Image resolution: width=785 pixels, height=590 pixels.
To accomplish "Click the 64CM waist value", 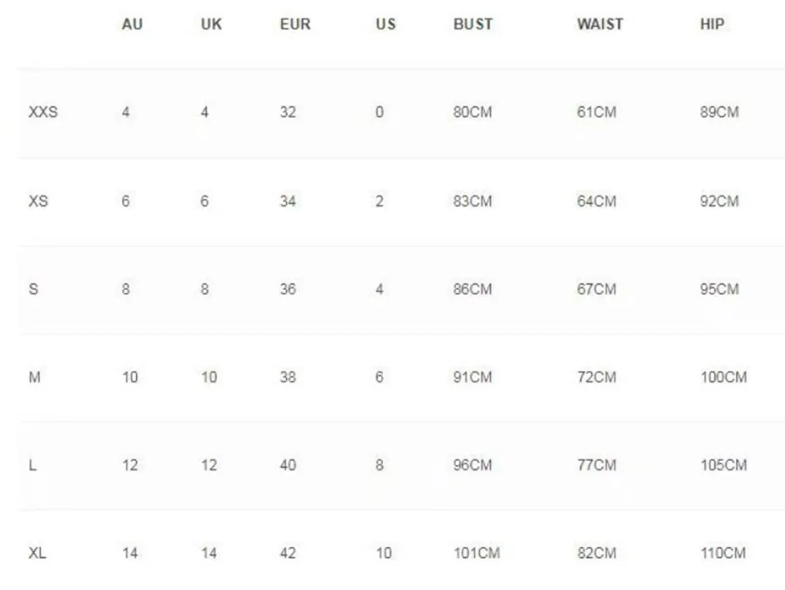I will click(x=597, y=201).
